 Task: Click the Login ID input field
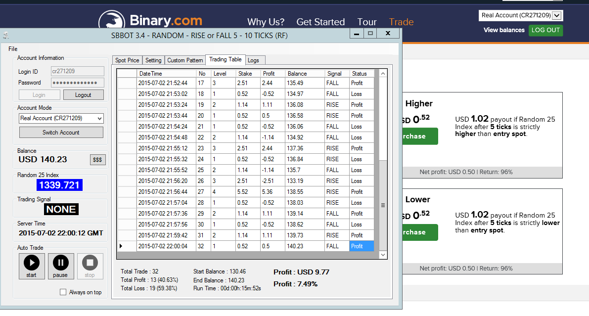point(77,71)
